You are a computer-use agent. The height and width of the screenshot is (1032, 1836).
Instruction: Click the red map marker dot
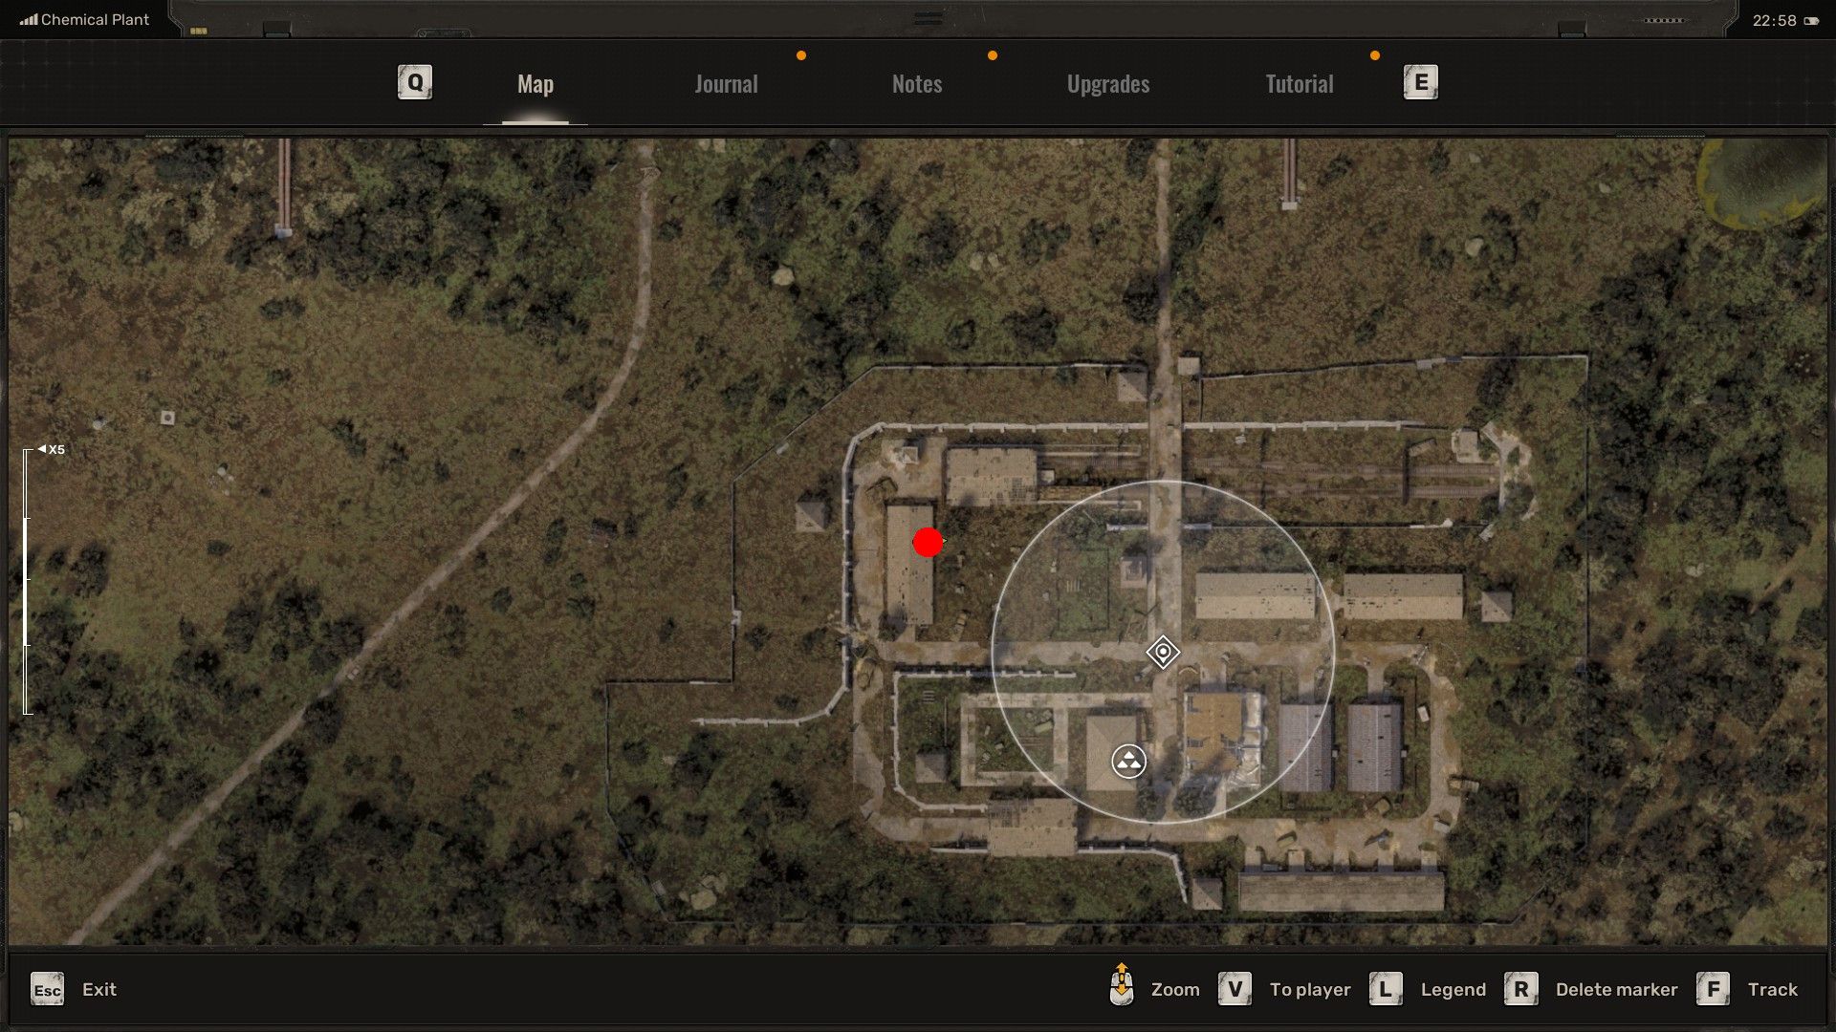[x=928, y=543]
